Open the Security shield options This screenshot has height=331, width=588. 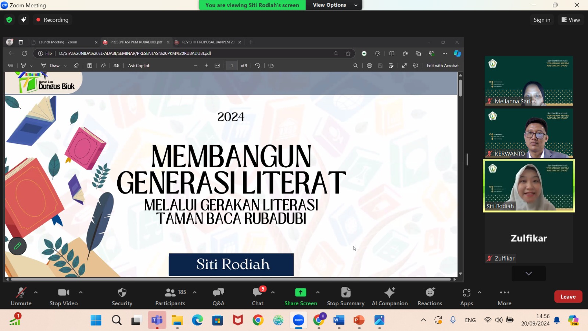(122, 296)
